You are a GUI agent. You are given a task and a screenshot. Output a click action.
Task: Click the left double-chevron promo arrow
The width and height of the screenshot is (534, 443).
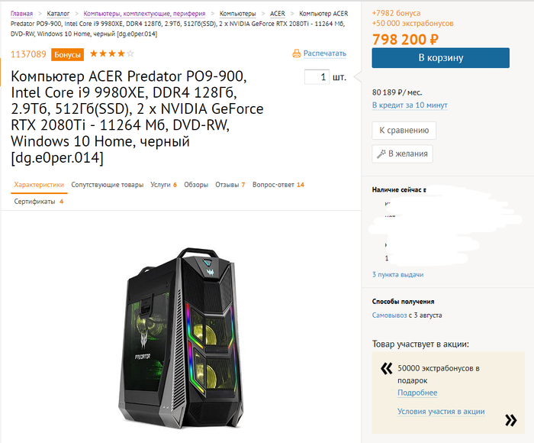coord(386,369)
